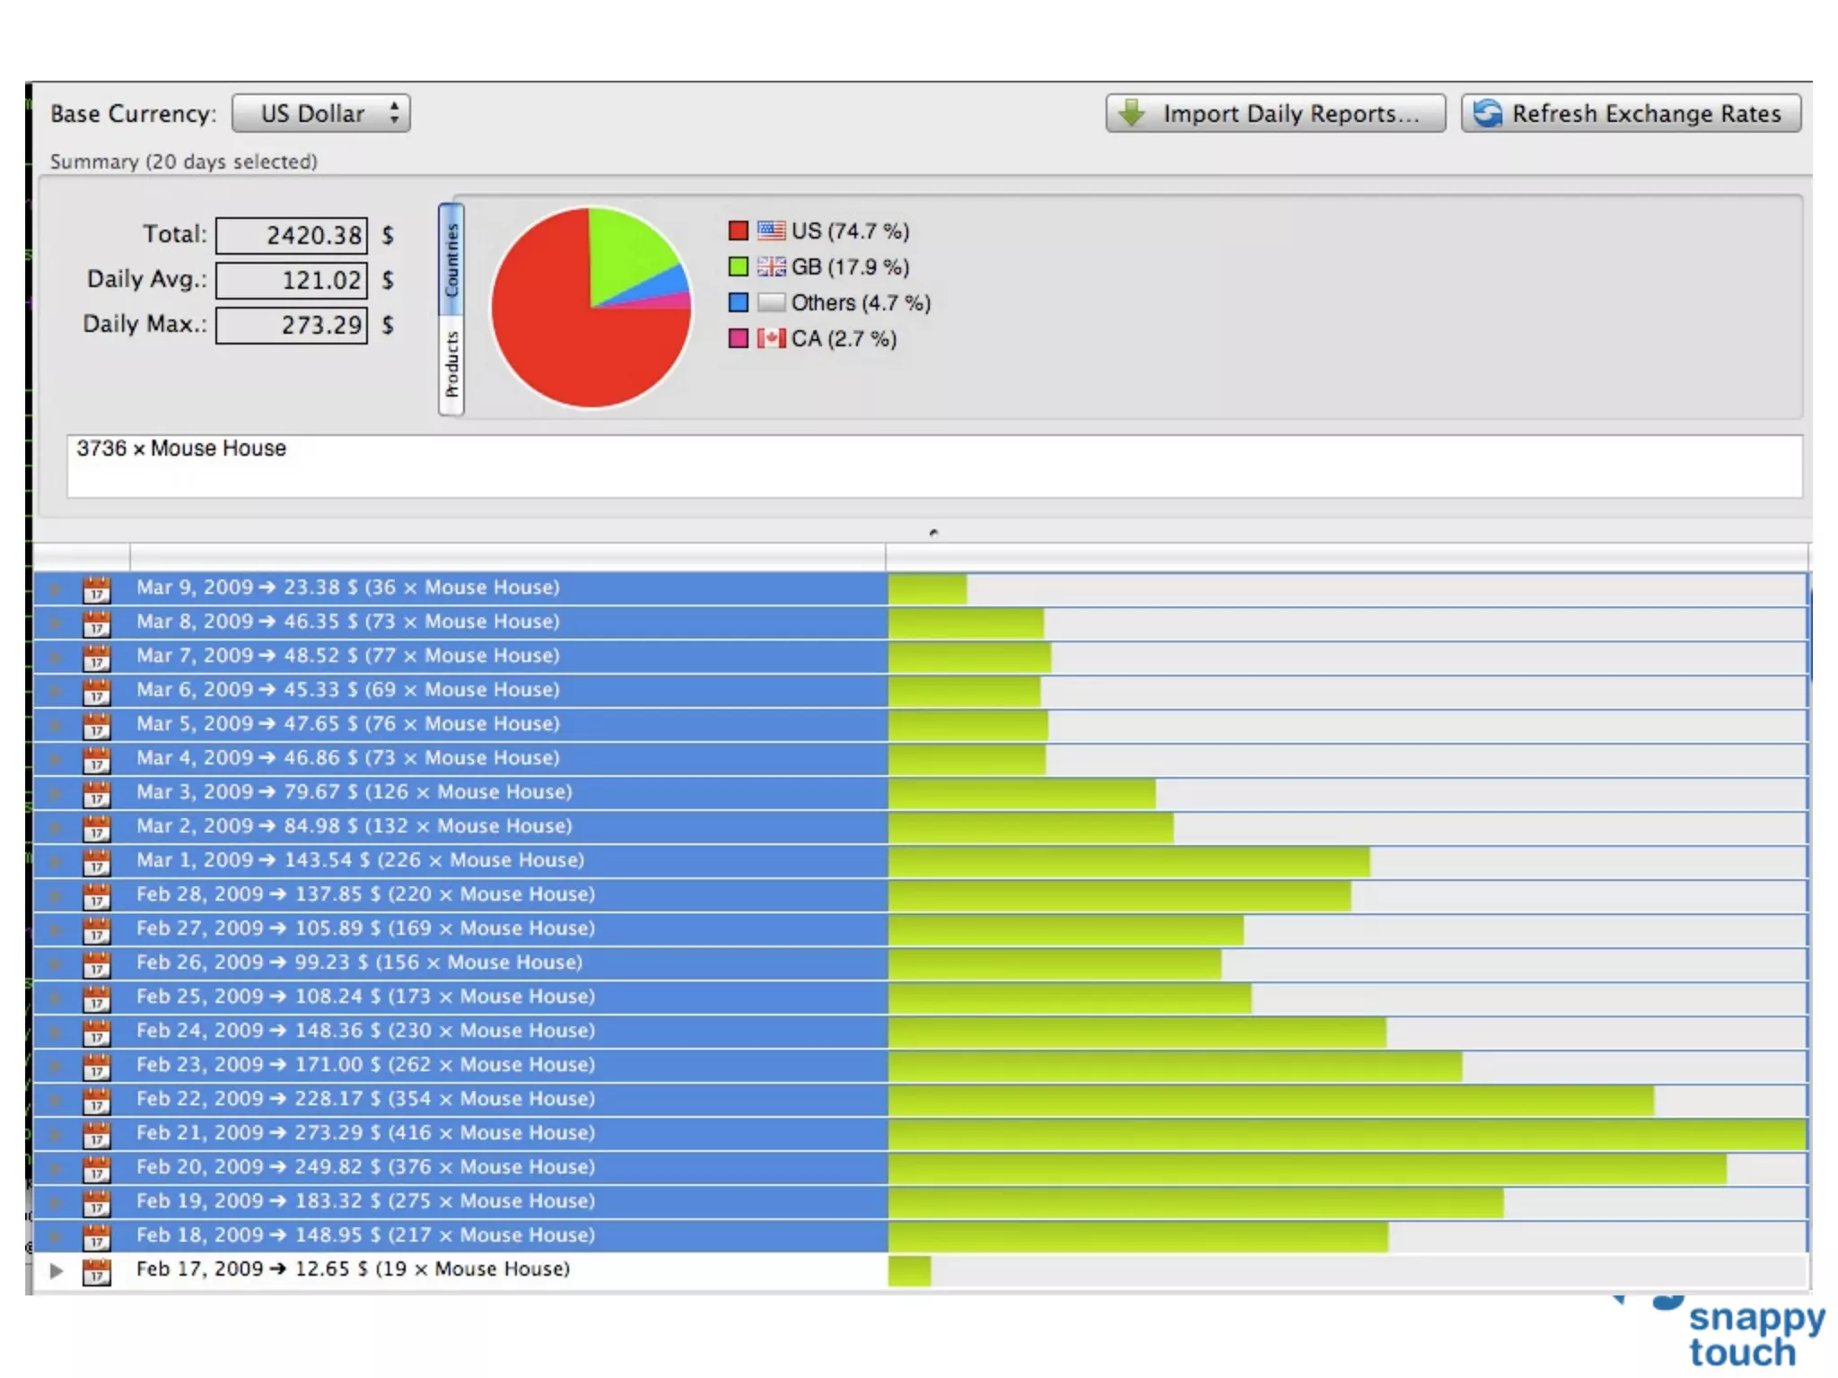Viewport: 1838px width, 1378px height.
Task: Click the blue refresh arrows icon
Action: coord(1487,113)
